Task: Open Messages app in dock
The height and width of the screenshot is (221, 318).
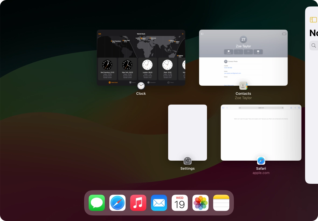Action: (97, 203)
